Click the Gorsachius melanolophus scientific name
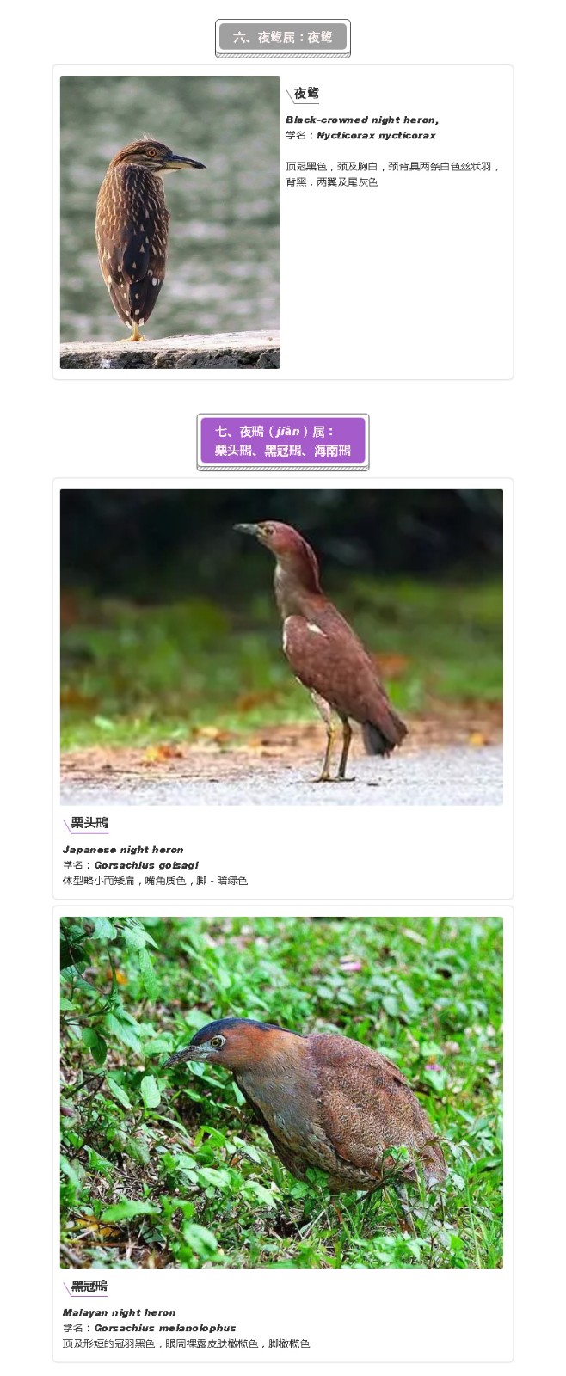This screenshot has width=566, height=1376. click(x=165, y=1328)
